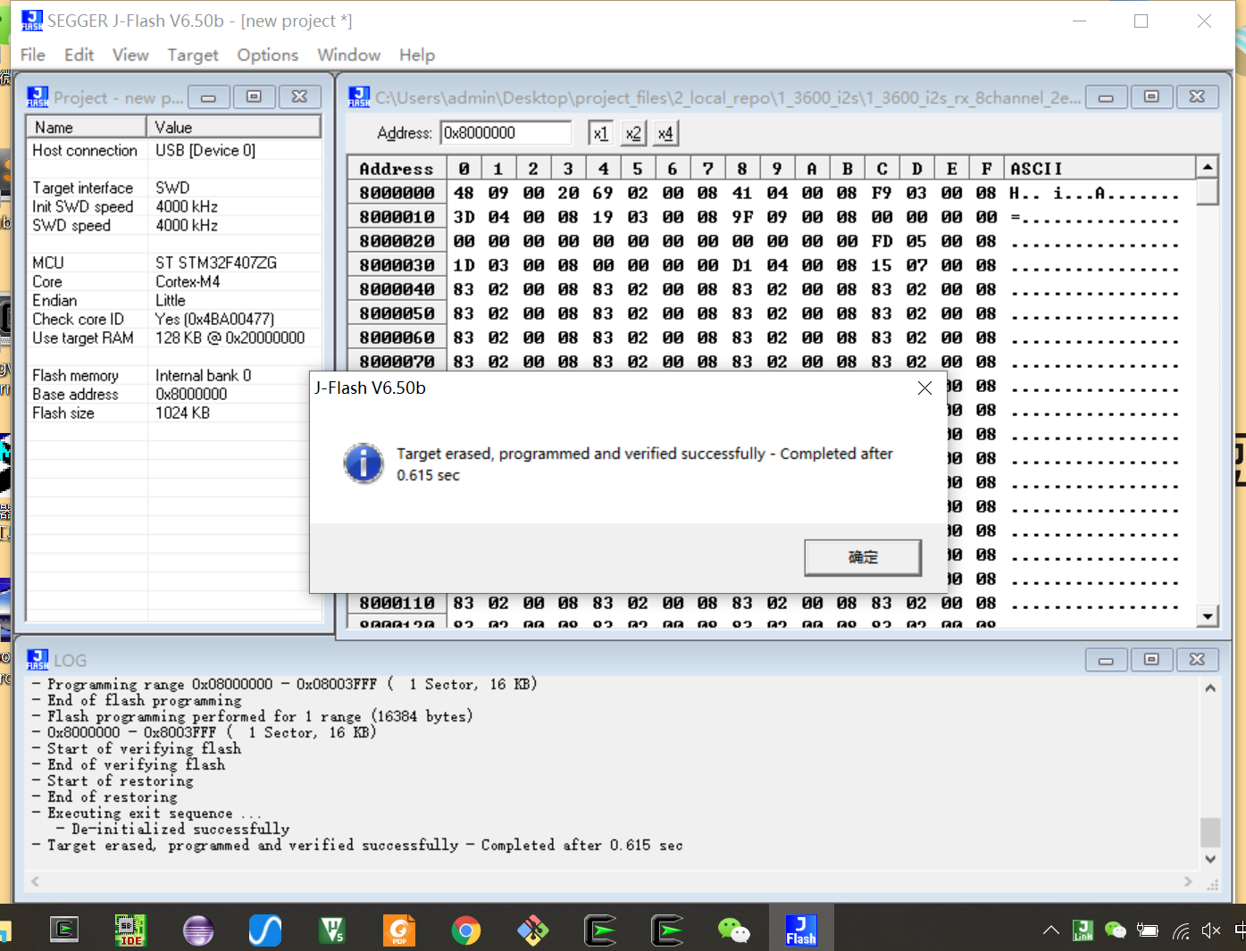Click the info icon in the J-Flash dialog

(364, 463)
